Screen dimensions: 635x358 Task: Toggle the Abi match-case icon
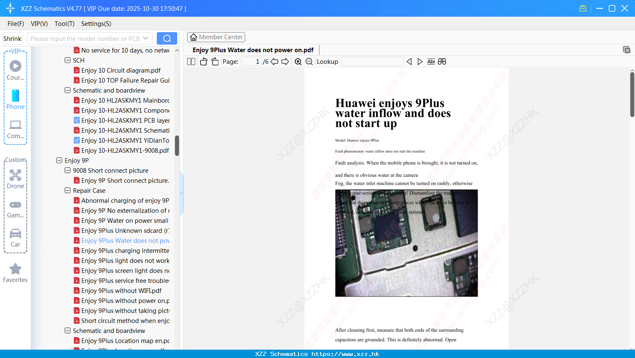[431, 62]
